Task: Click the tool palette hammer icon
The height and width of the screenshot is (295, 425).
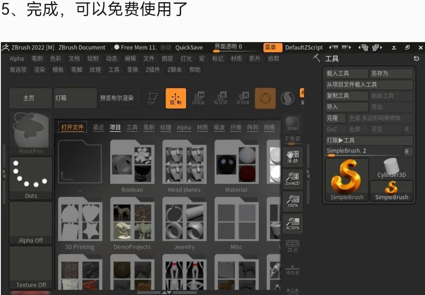Action: 316,58
